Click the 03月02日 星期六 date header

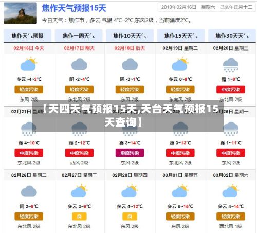coord(231,175)
